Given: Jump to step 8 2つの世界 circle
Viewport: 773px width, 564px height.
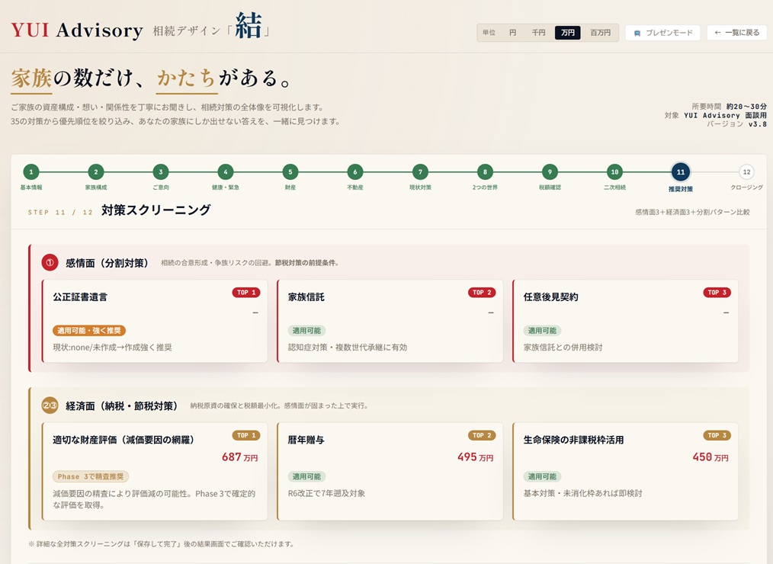Looking at the screenshot, I should click(485, 172).
